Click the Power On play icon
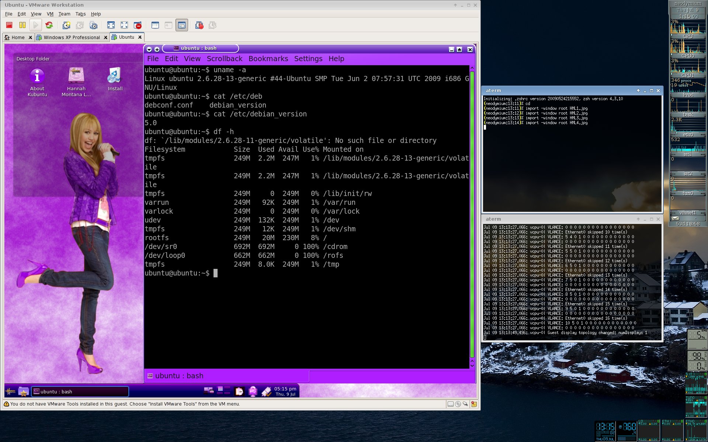This screenshot has width=708, height=442. pos(36,25)
